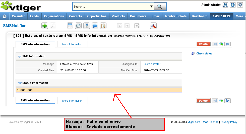Image resolution: width=246 pixels, height=134 pixels.
Task: Click the Check status link
Action: pyautogui.click(x=204, y=53)
